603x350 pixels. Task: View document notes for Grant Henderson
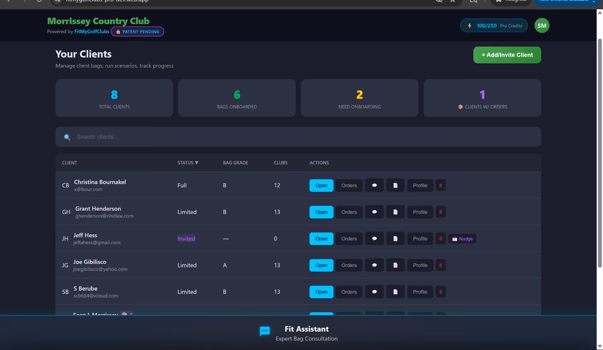395,212
